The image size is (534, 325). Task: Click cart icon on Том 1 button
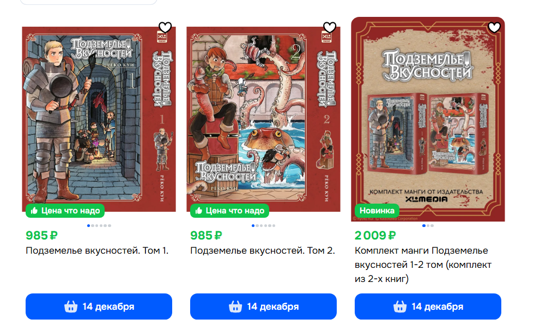(71, 306)
